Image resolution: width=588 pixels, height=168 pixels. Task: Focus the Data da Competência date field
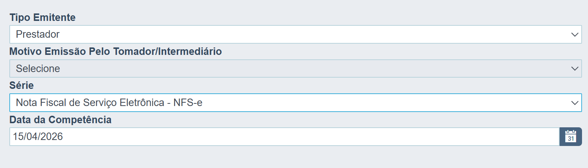pos(284,137)
